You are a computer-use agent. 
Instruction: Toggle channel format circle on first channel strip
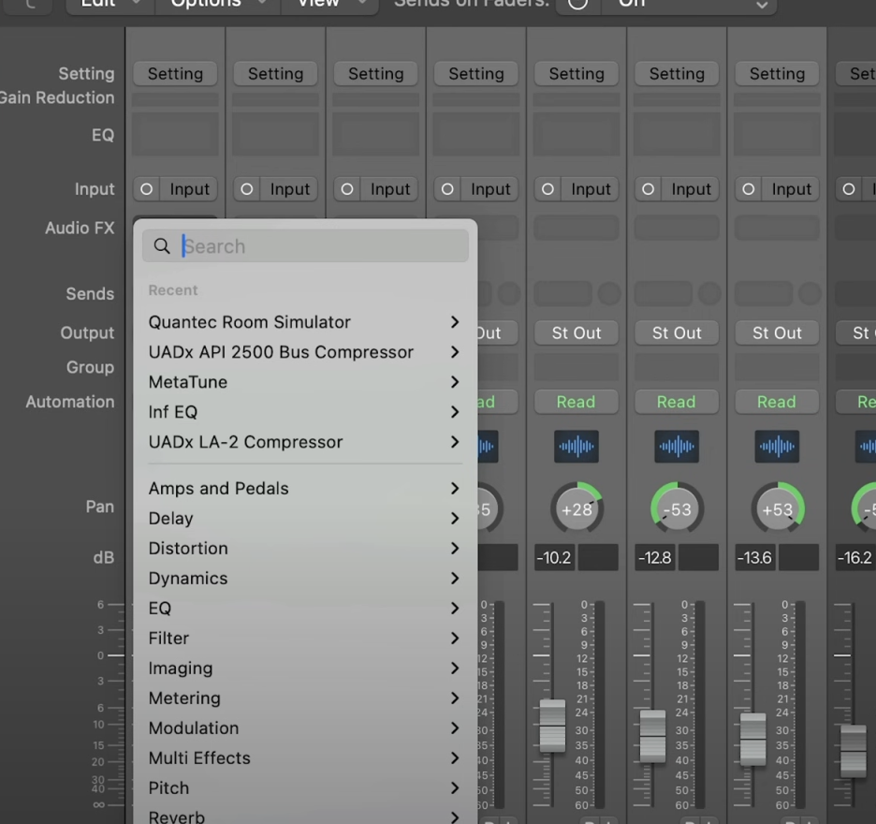(146, 189)
